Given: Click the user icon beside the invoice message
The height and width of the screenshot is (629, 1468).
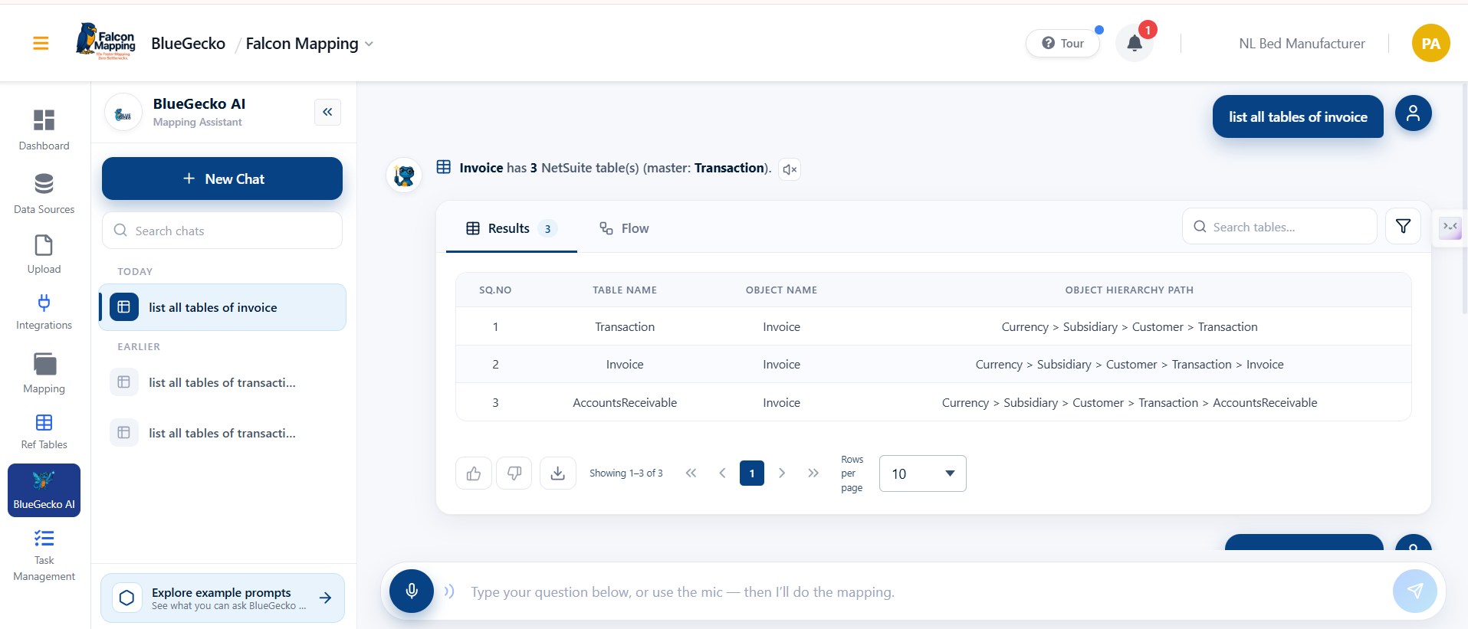Looking at the screenshot, I should click(1413, 113).
